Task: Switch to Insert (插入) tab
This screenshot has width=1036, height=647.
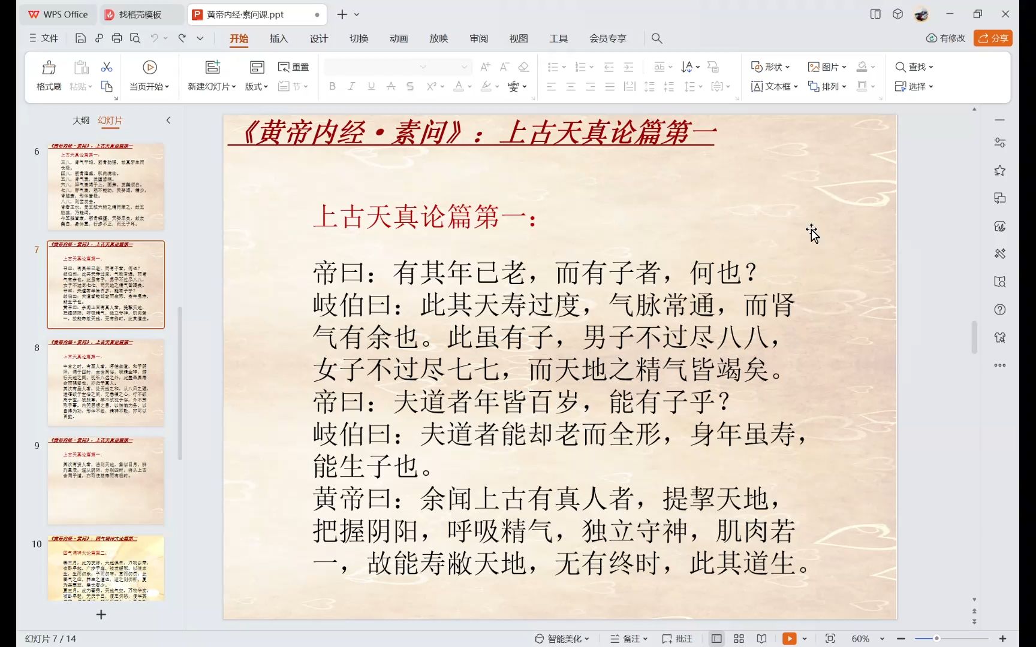Action: (279, 38)
